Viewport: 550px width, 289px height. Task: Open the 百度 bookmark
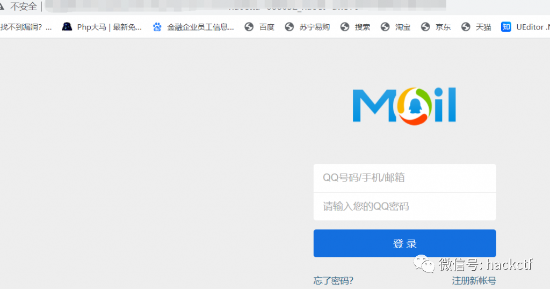pos(266,27)
